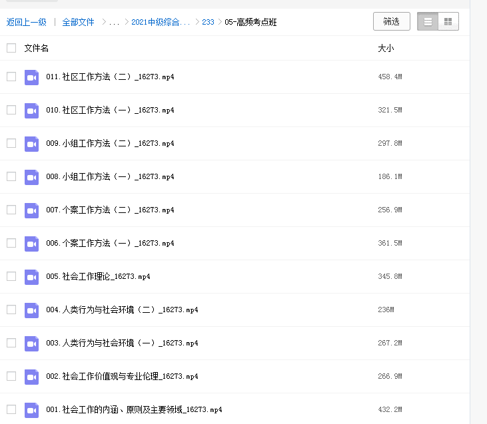Switch to grid thumbnail view
This screenshot has width=487, height=424.
tap(448, 21)
